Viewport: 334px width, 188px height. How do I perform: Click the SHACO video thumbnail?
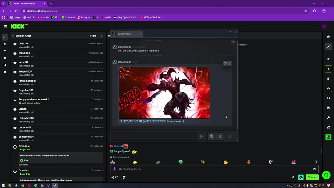click(x=164, y=93)
